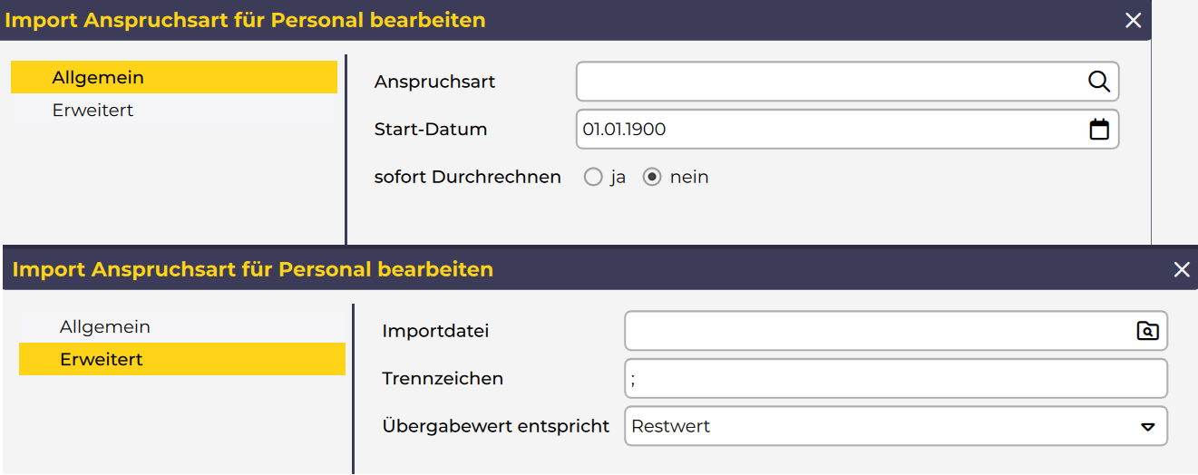The height and width of the screenshot is (475, 1198).
Task: Click the Restwert value in the combo box
Action: tap(671, 426)
